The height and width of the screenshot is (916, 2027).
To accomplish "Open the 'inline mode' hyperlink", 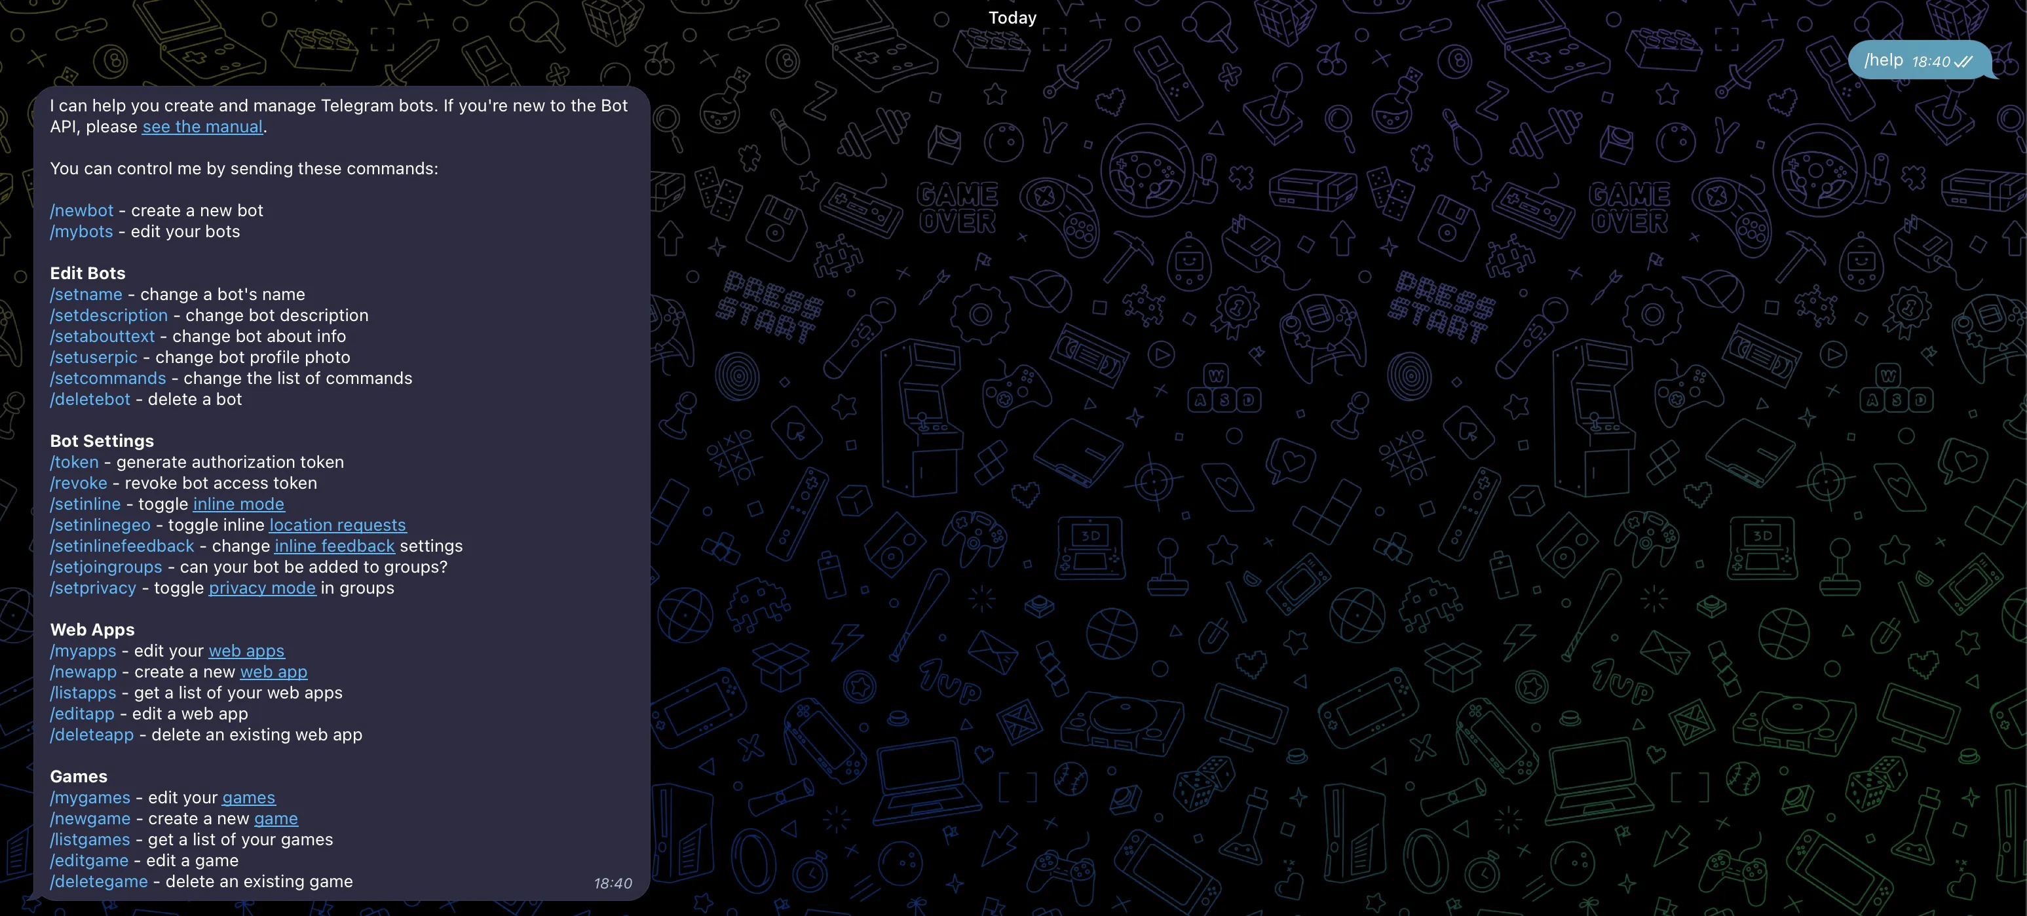I will pyautogui.click(x=238, y=505).
